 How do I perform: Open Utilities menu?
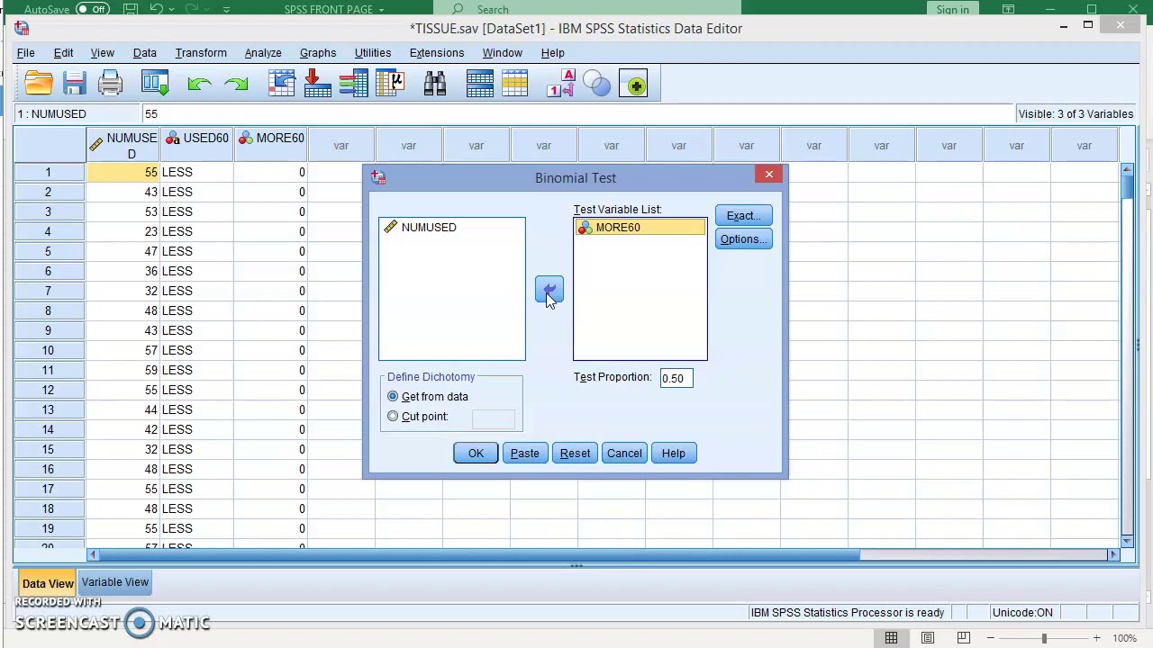point(373,53)
